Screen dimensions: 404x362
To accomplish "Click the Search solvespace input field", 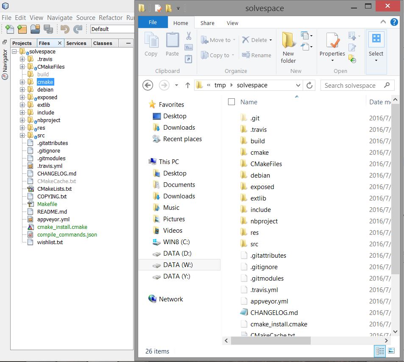I will (357, 85).
